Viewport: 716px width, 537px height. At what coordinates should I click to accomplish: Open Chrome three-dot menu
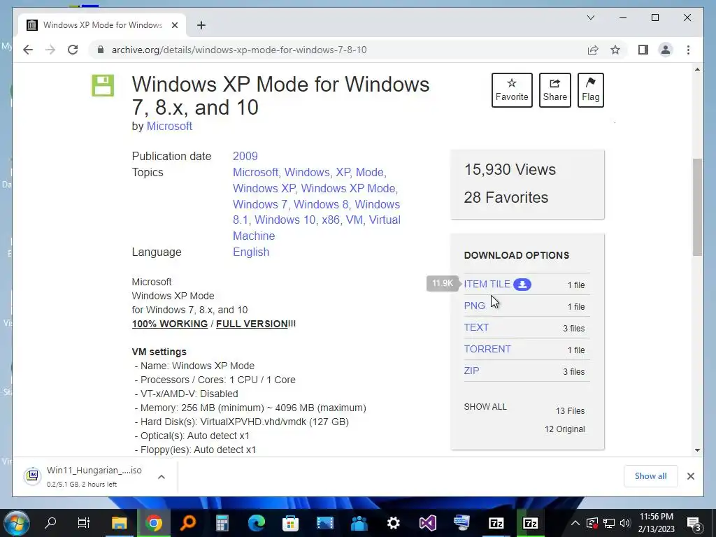tap(688, 50)
